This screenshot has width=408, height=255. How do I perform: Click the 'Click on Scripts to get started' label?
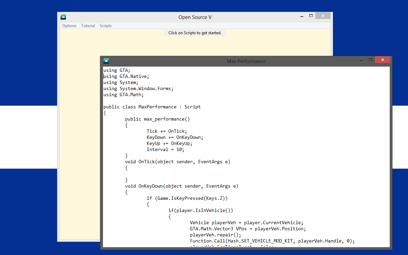point(195,33)
